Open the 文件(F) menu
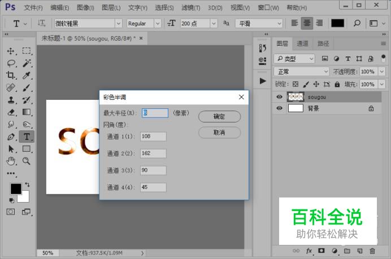Screen dimensions: 391x259 [x=33, y=8]
